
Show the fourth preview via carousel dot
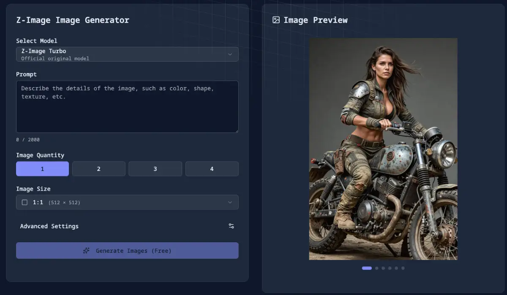point(390,268)
